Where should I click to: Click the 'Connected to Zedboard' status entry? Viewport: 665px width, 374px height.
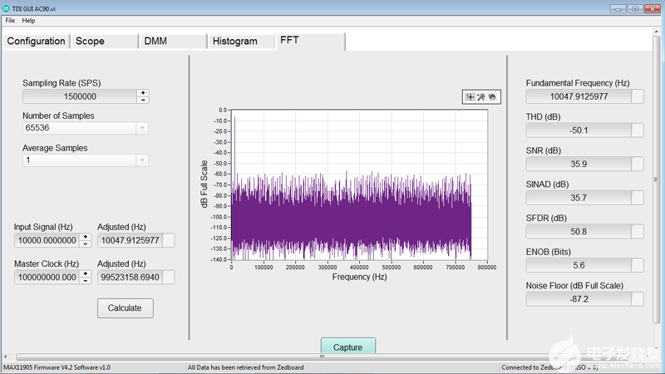[549, 367]
